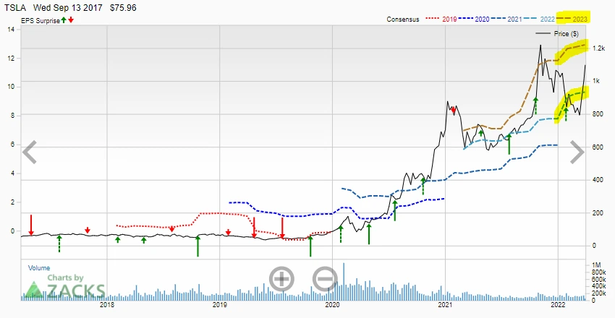This screenshot has height=318, width=615.
Task: Click the date Wed Sep 13 2017
Action: 69,7
